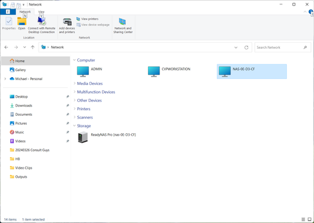This screenshot has height=223, width=314.
Task: Open Network and Sharing Center
Action: [x=123, y=25]
